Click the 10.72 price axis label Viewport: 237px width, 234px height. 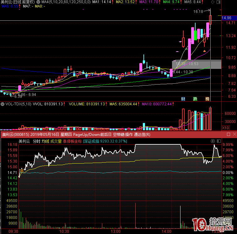click(x=231, y=58)
